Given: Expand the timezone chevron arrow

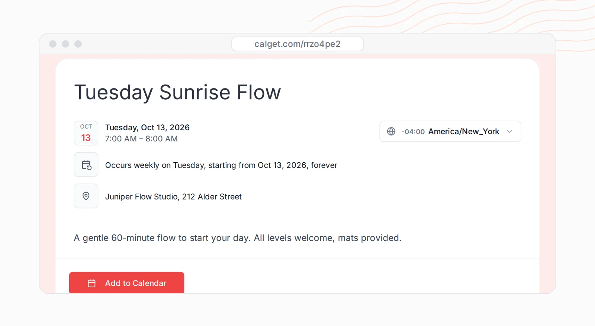Looking at the screenshot, I should click(509, 131).
